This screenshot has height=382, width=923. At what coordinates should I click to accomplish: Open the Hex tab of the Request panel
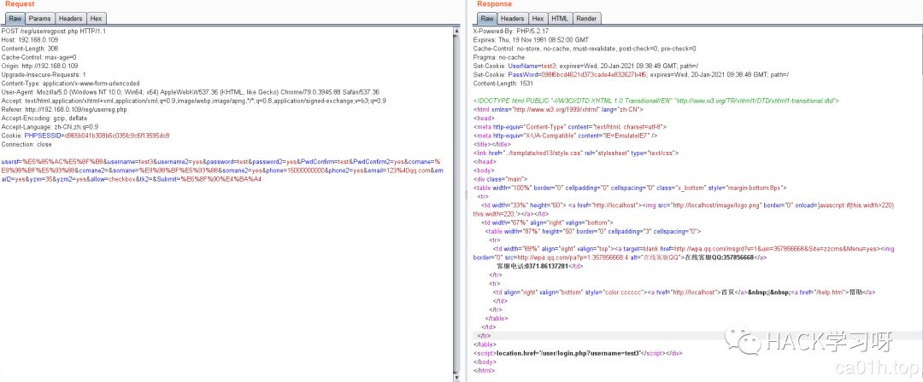[96, 19]
